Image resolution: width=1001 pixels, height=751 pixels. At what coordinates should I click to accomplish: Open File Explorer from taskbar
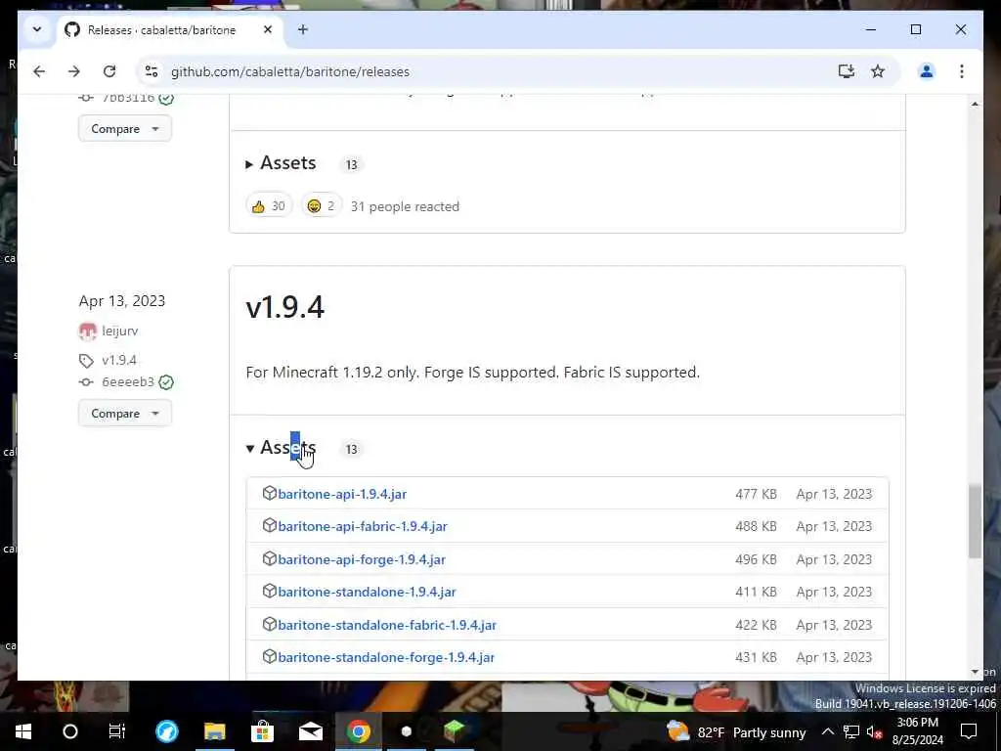[x=214, y=731]
